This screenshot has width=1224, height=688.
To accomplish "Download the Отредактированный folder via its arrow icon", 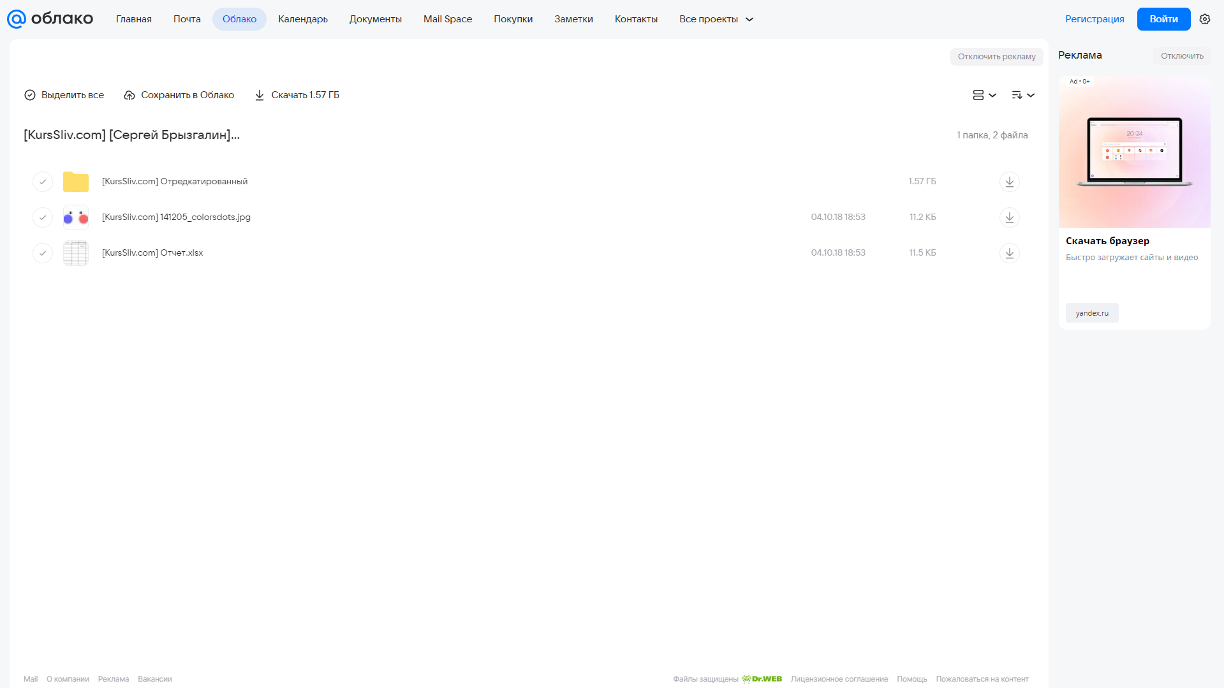I will [x=1009, y=182].
